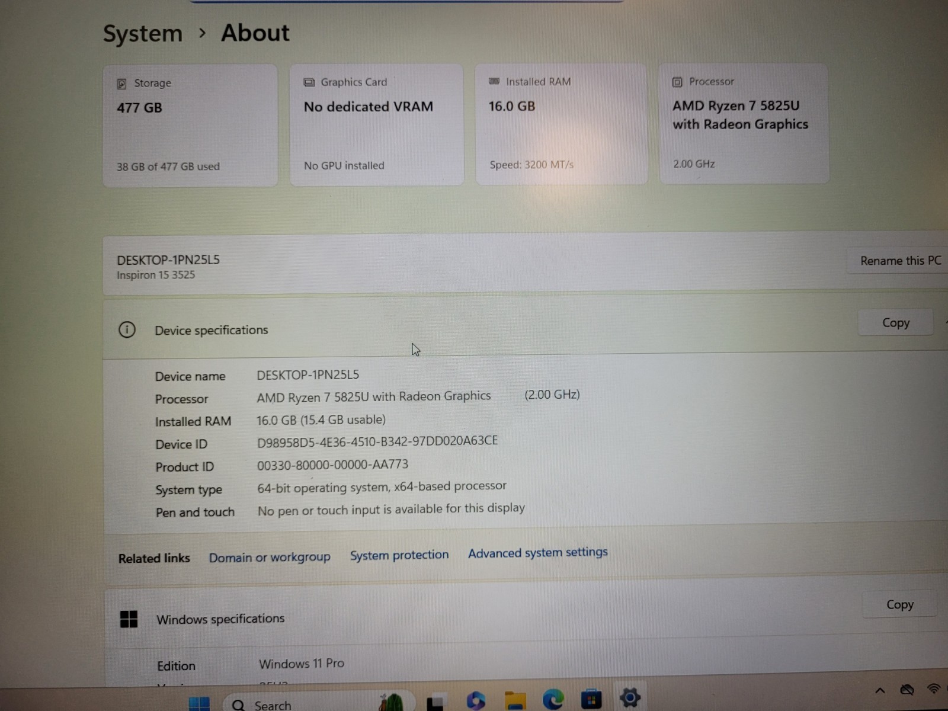Open File Explorer from the taskbar
948x711 pixels.
tap(515, 700)
